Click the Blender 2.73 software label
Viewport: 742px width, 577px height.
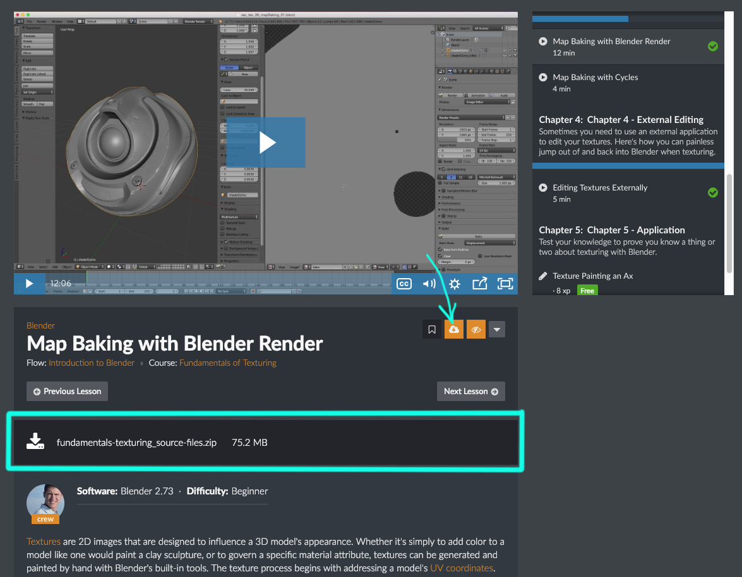[x=147, y=491]
